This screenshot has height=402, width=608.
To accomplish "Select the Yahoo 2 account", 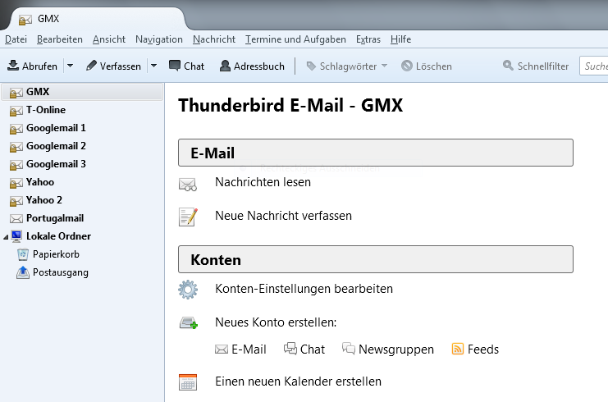I will [x=82, y=200].
